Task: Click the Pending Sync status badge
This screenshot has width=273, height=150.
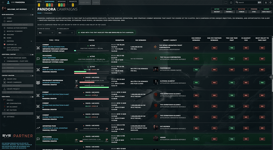Action: click(254, 10)
